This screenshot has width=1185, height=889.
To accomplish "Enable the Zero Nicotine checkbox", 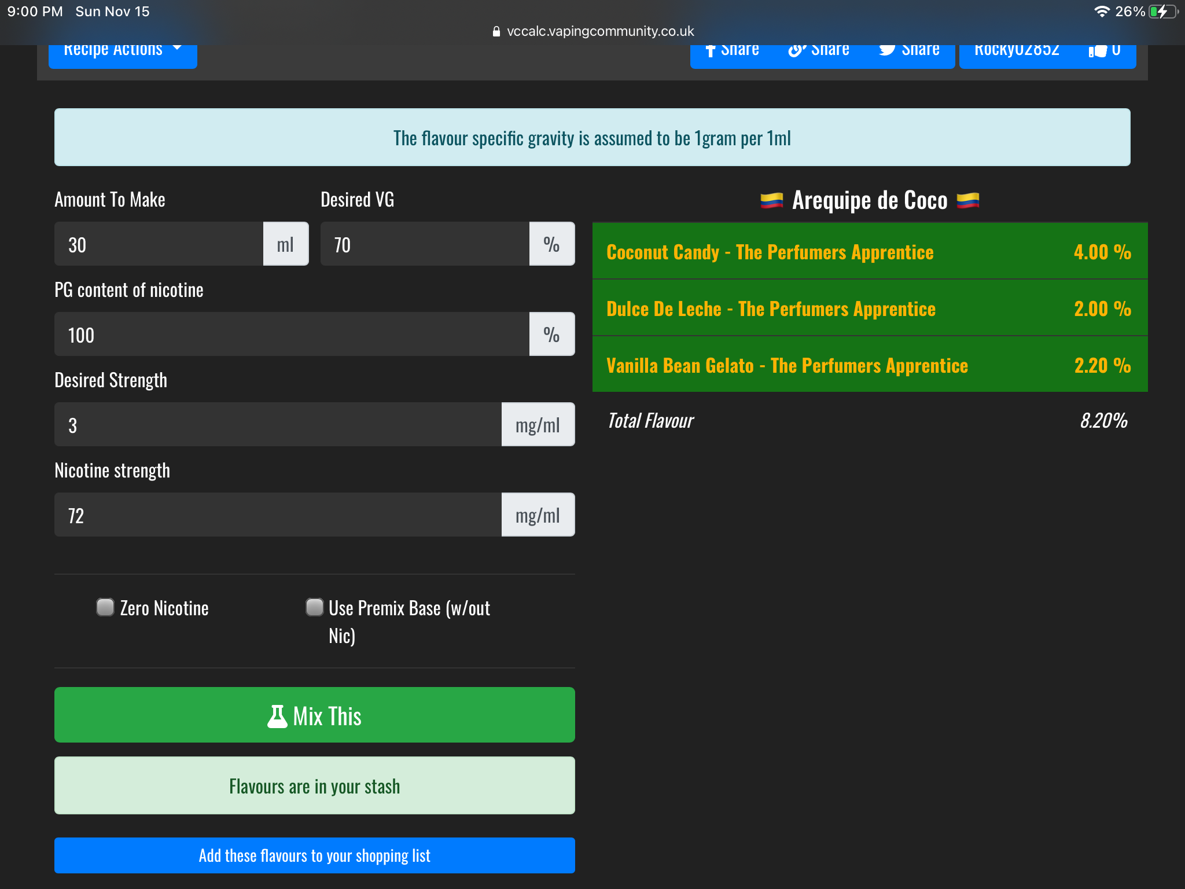I will [x=105, y=607].
